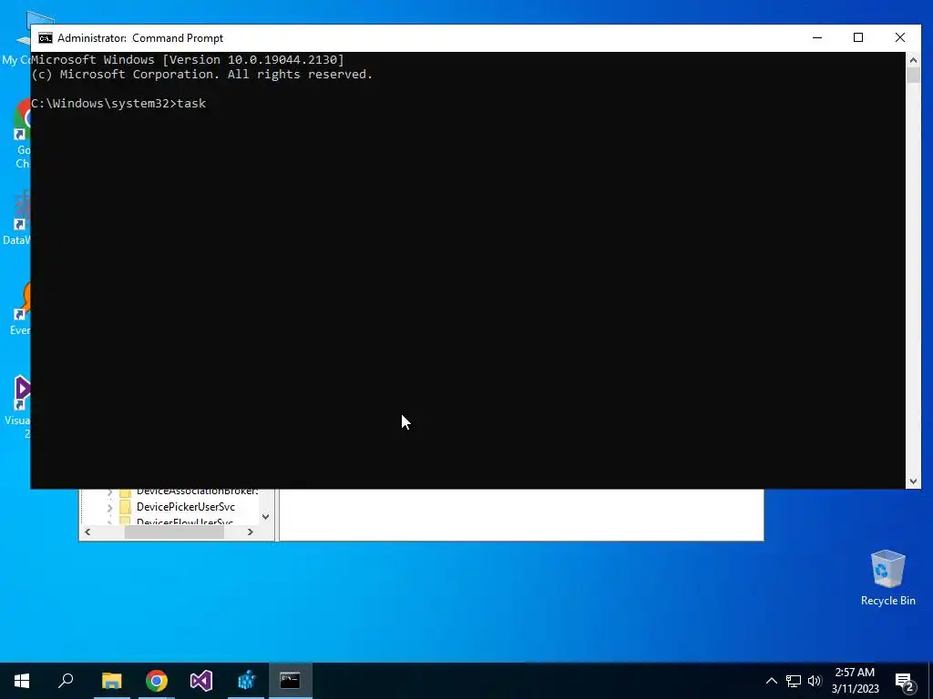This screenshot has height=699, width=933.
Task: Click the Windows version banner line
Action: click(188, 59)
